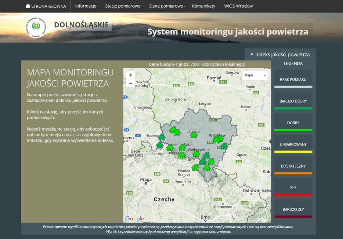Open the station marker nearest Hradec Kralove
The height and width of the screenshot is (239, 343).
(x=195, y=168)
